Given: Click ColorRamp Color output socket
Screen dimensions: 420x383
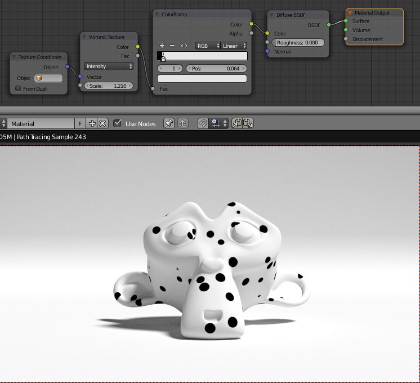Looking at the screenshot, I should click(251, 24).
